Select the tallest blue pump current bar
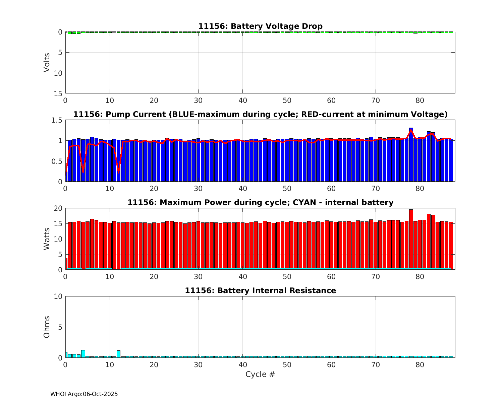503x402 pixels. click(x=411, y=154)
